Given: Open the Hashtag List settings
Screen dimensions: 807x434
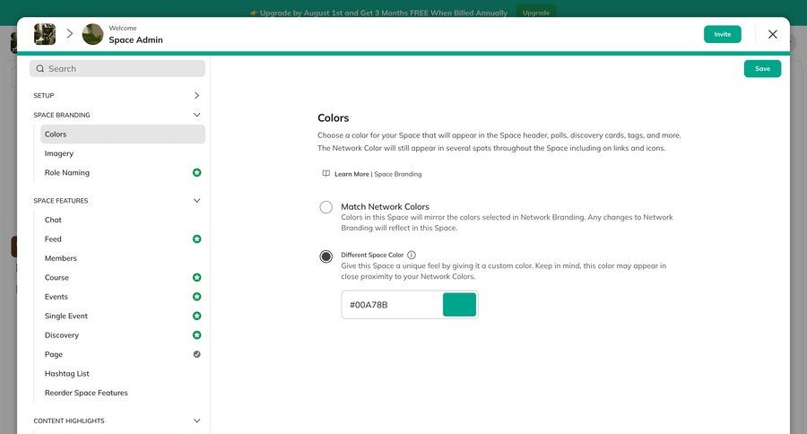Looking at the screenshot, I should [x=67, y=373].
